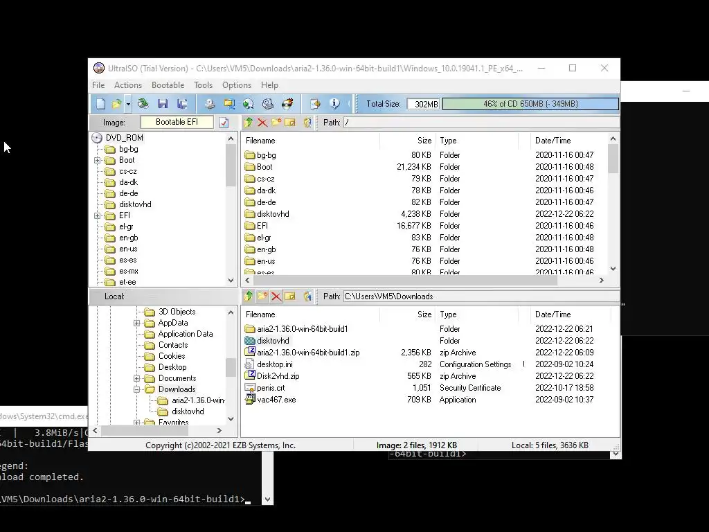The image size is (709, 532).
Task: Click the Local pane Add files icon
Action: [x=307, y=296]
